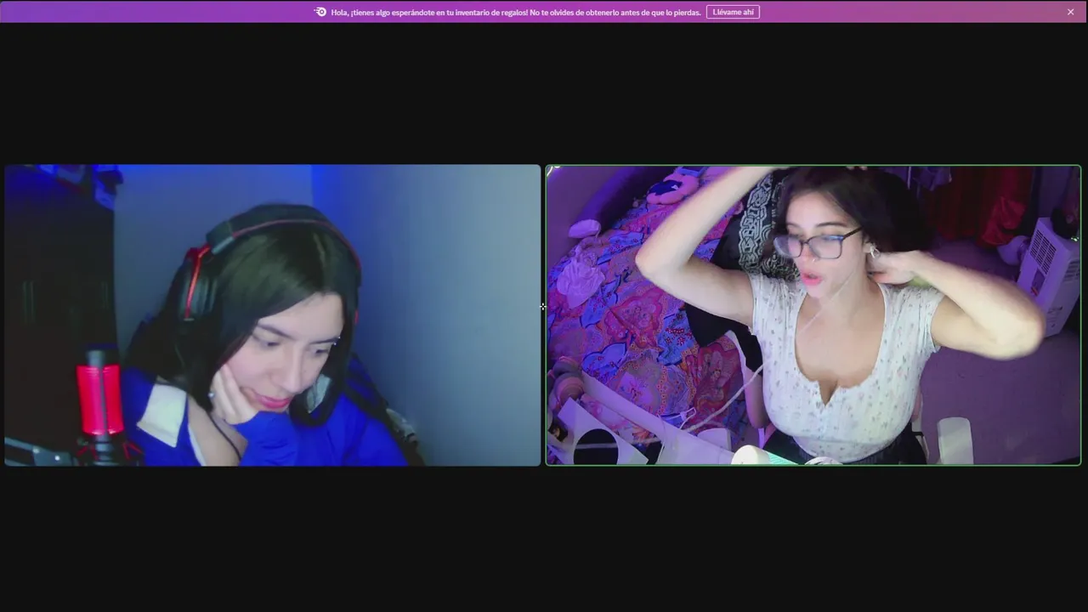Click the gift inventory banner message text
1088x612 pixels.
(516, 12)
